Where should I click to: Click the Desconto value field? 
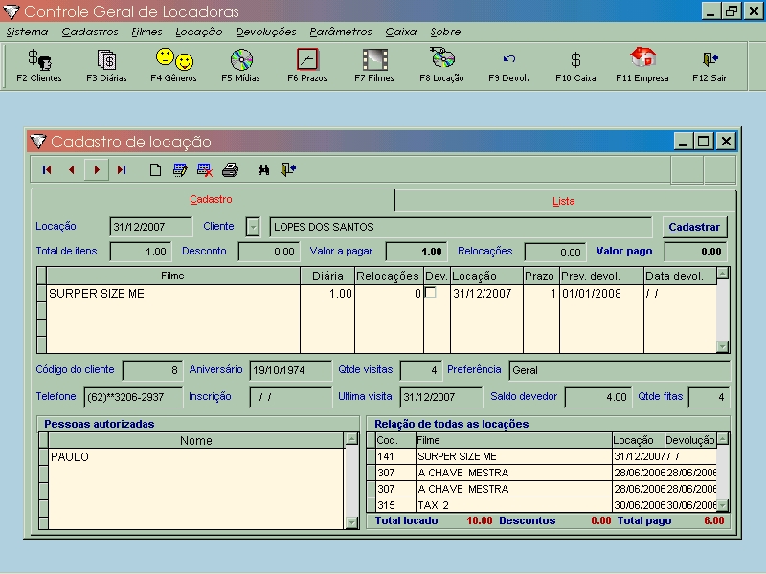click(x=268, y=252)
